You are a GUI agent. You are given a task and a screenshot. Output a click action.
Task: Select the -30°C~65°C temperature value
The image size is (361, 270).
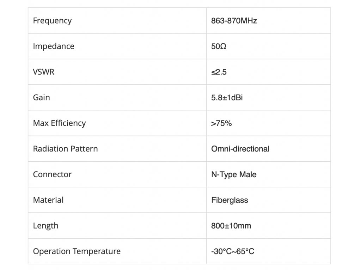click(x=233, y=251)
